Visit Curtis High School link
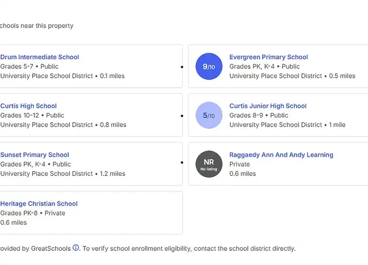Screen dimensions: 368x265 28,106
